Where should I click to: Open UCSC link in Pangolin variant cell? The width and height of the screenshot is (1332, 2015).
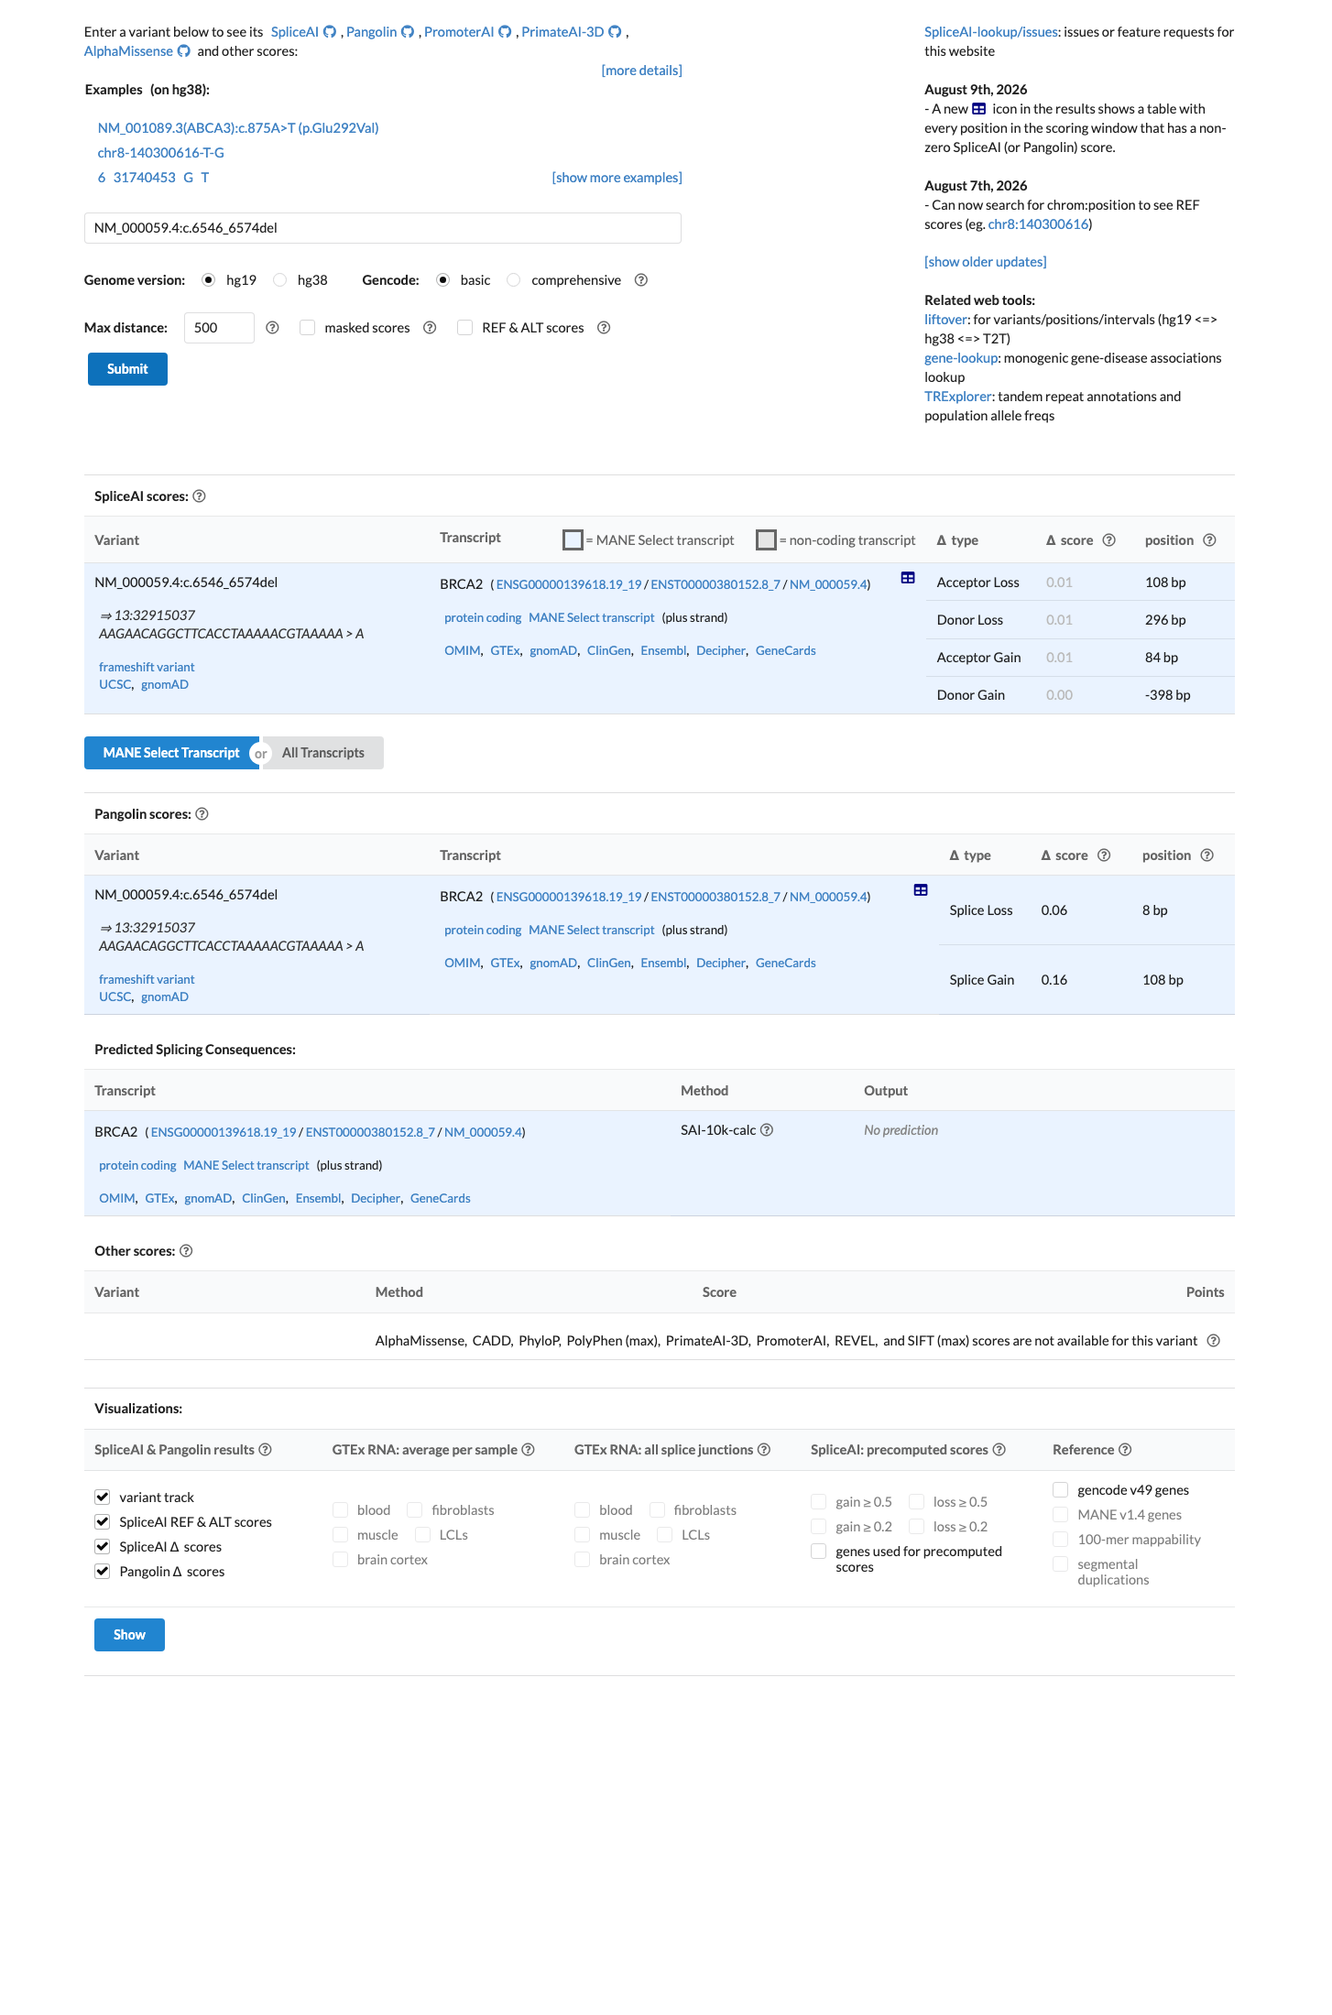click(x=115, y=997)
